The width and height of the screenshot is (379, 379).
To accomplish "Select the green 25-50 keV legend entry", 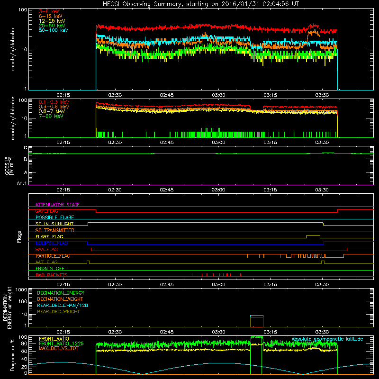I will (x=52, y=26).
